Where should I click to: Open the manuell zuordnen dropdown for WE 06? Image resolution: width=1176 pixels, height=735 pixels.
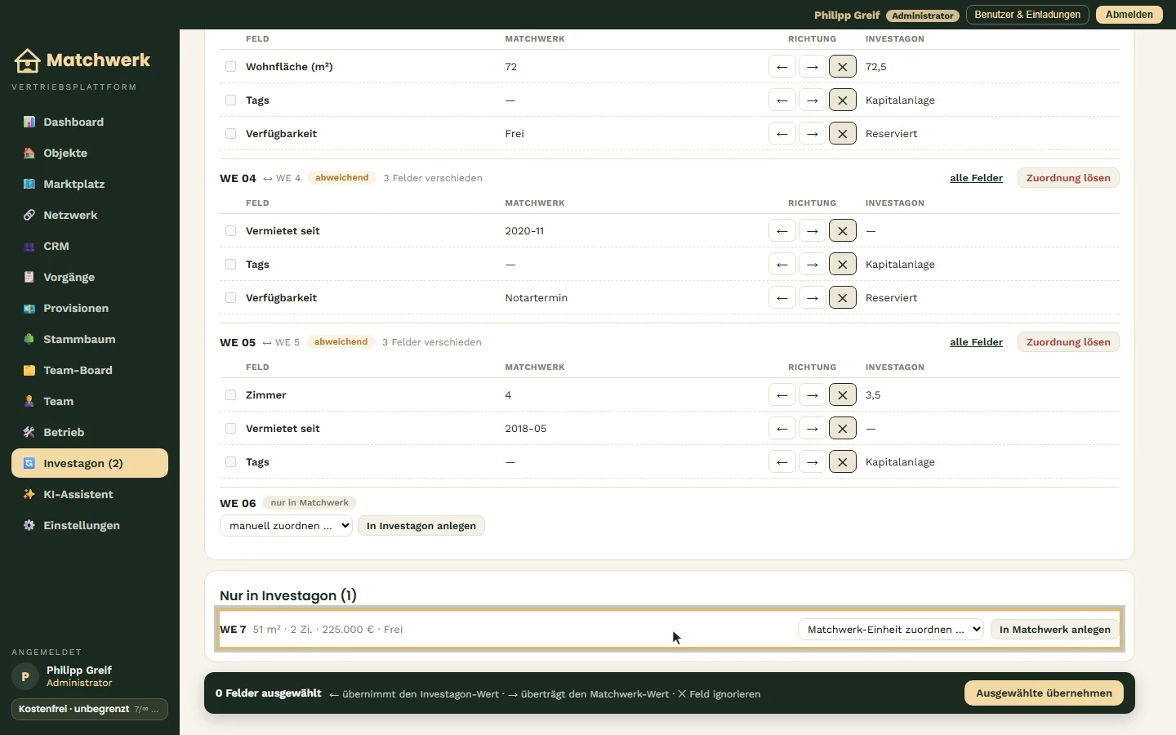286,526
